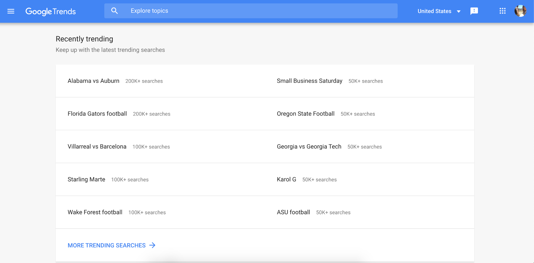This screenshot has height=263, width=534.
Task: Click inside the Explore topics search field
Action: [235, 11]
